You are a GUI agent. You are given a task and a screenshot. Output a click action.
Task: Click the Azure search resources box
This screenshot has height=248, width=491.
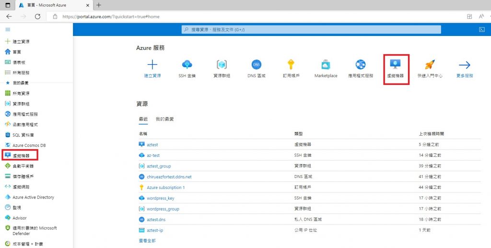click(x=311, y=29)
